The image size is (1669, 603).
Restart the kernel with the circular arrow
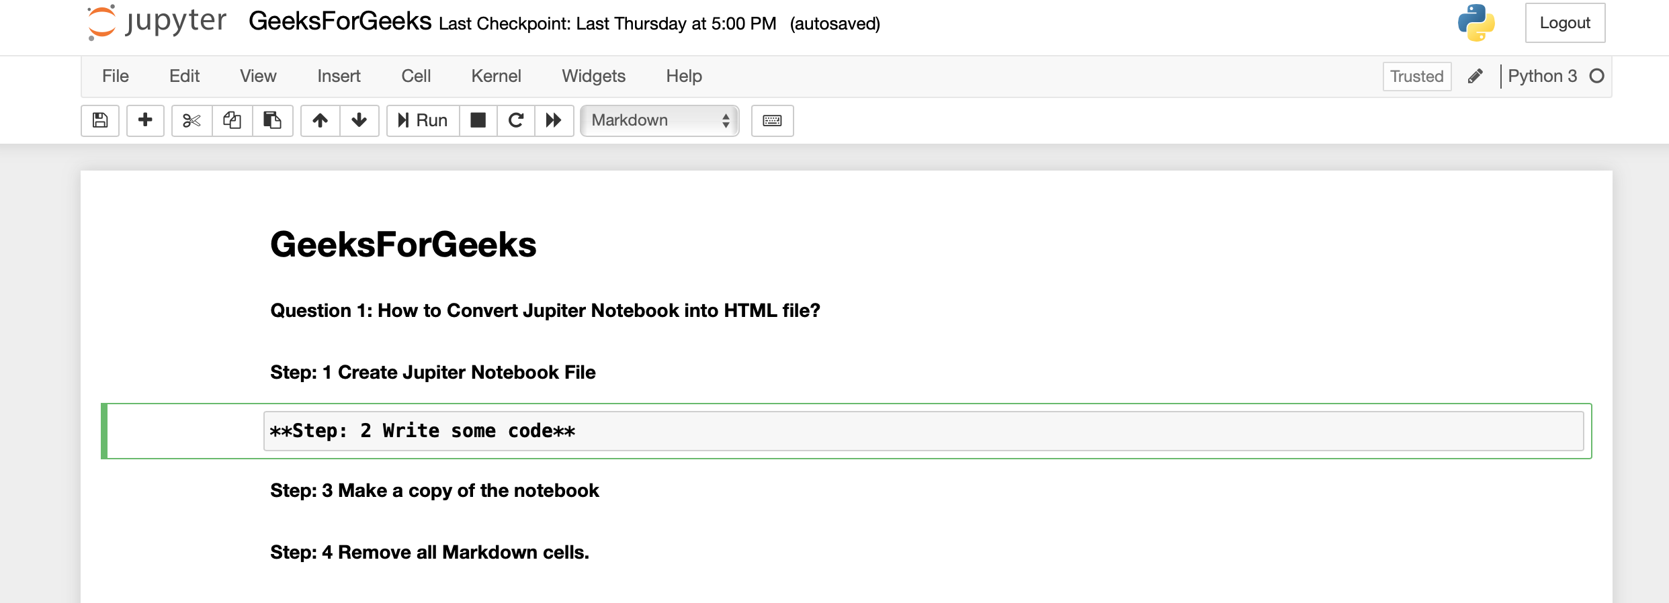(515, 121)
